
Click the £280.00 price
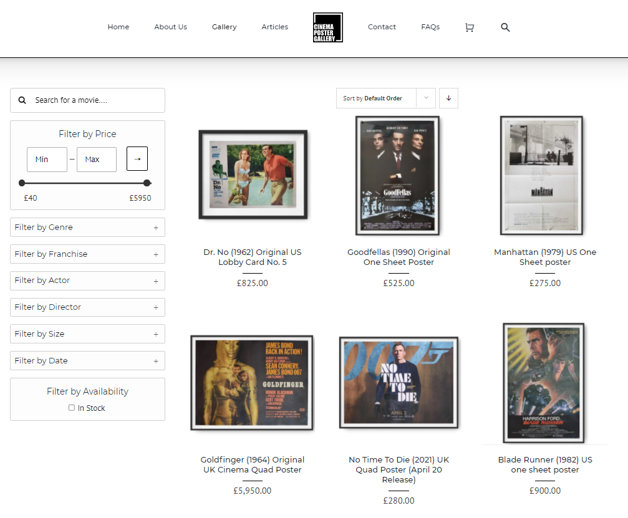click(x=399, y=501)
